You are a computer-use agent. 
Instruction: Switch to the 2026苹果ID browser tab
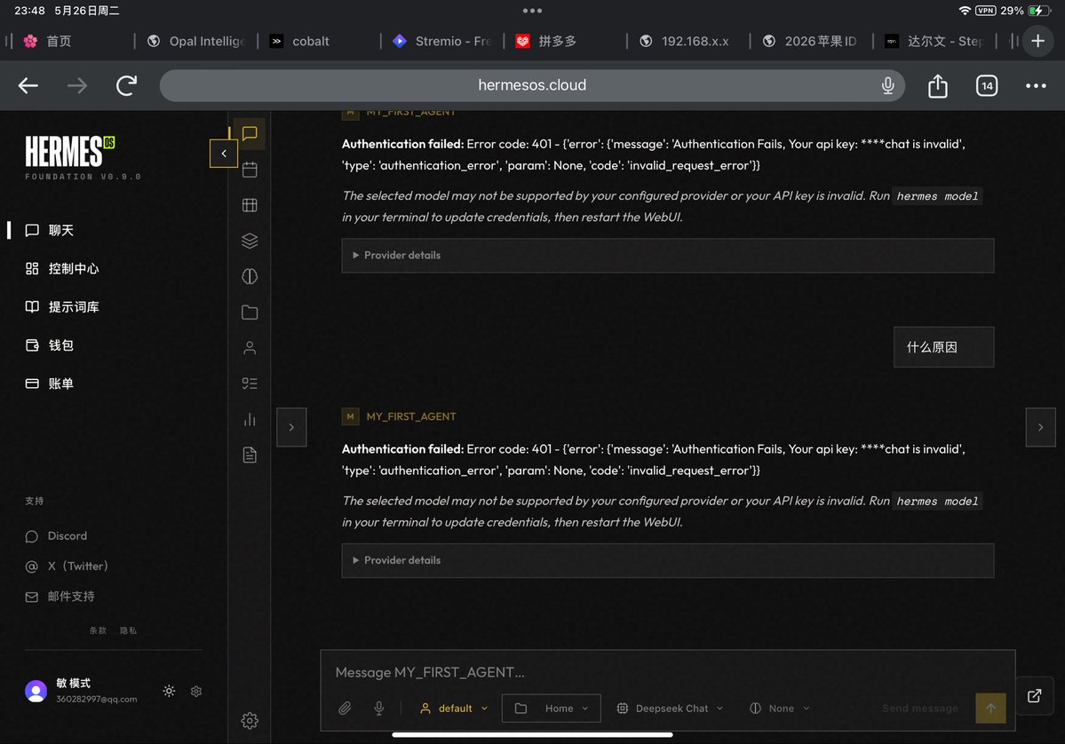pos(811,42)
